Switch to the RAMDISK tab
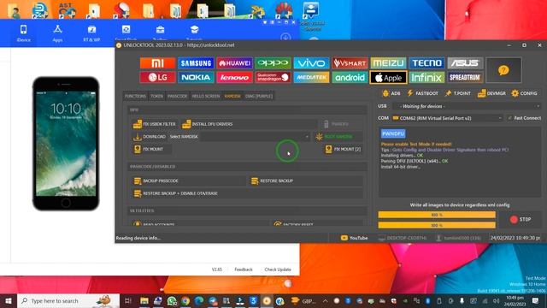Viewport: 547px width, 308px height. [x=232, y=96]
